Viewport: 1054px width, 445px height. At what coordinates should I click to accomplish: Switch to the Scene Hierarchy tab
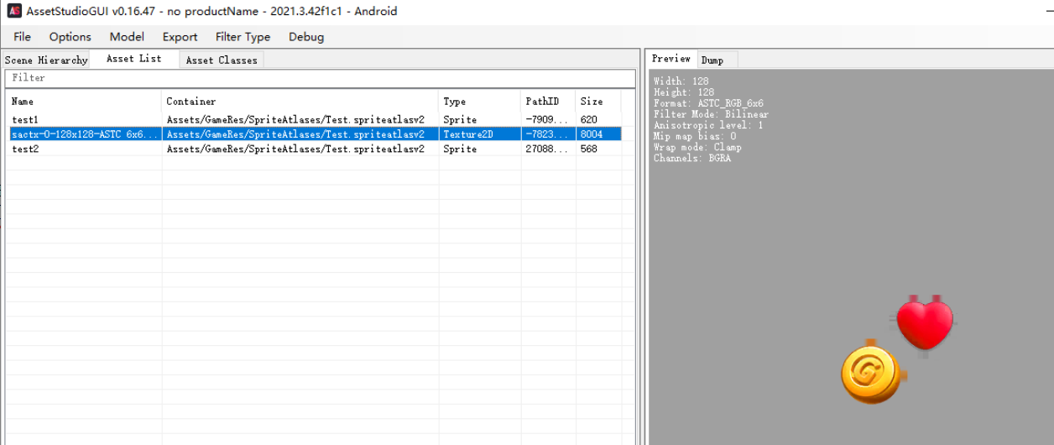[x=46, y=60]
